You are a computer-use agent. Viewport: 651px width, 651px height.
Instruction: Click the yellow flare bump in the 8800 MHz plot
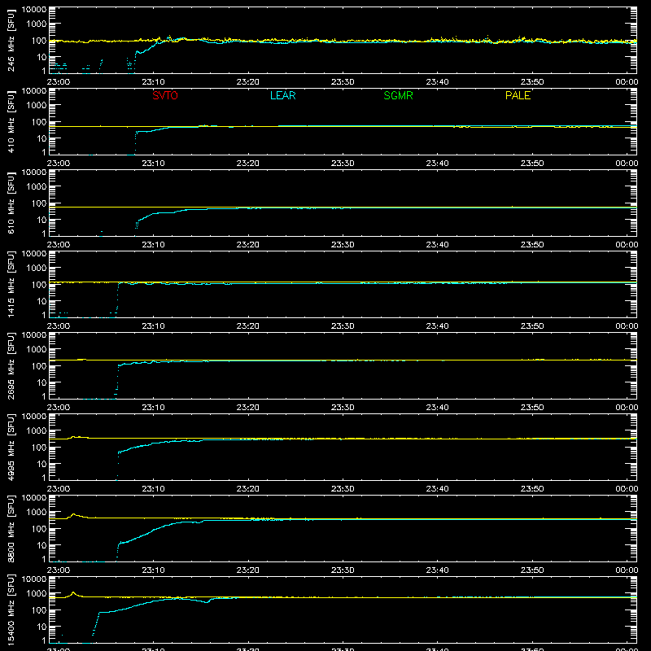click(x=74, y=515)
